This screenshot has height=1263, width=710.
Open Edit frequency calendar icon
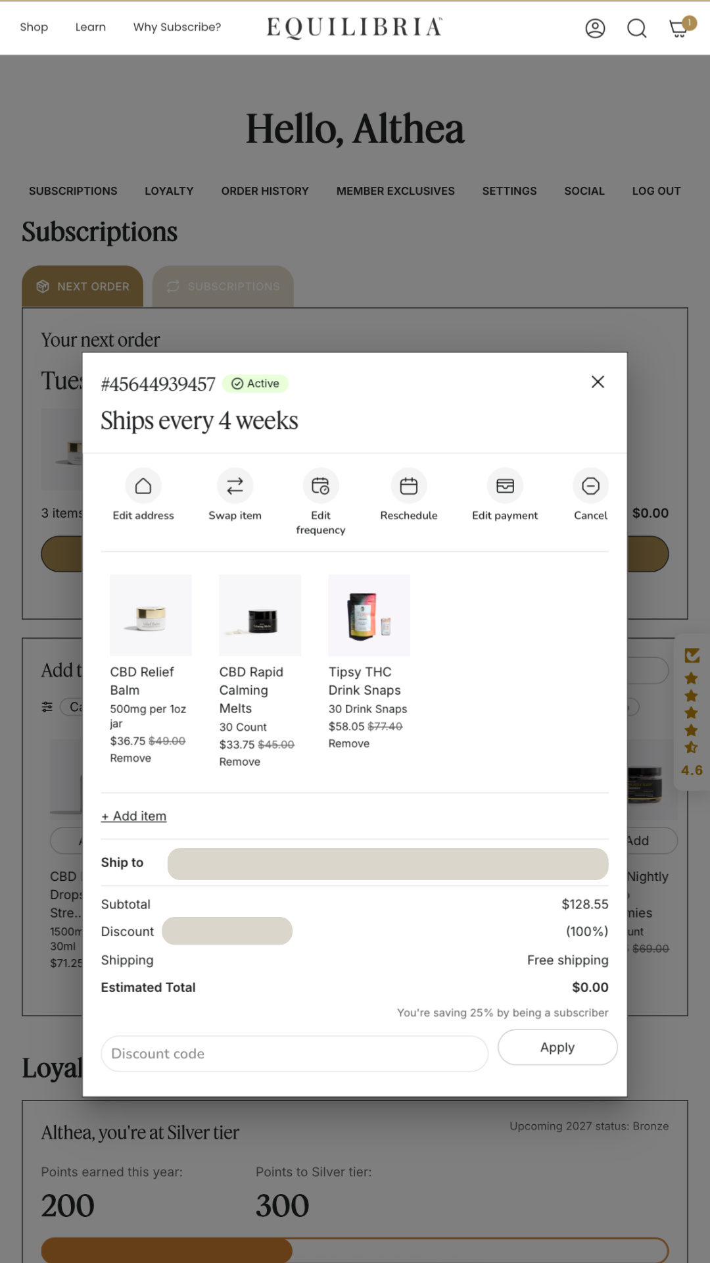[x=320, y=486]
